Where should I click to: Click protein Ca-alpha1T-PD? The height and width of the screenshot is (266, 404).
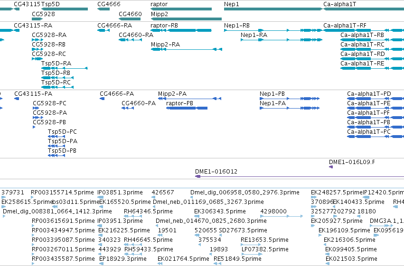(369, 94)
